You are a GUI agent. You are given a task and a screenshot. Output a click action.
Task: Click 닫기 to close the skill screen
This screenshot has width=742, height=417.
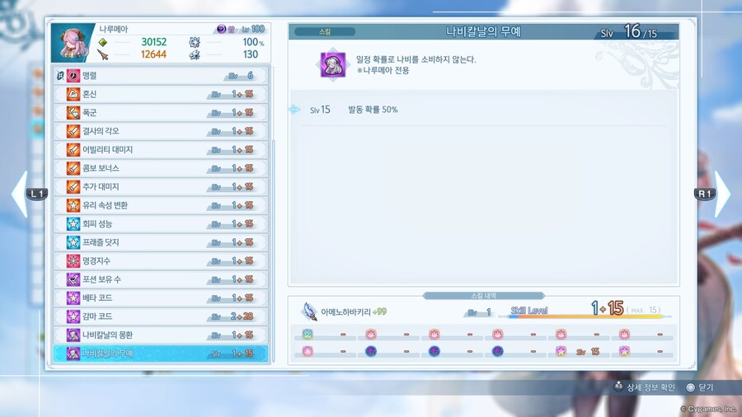coord(706,387)
